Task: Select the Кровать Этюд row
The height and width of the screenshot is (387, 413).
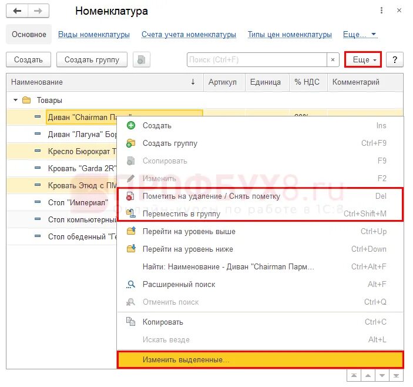Action: [62, 185]
